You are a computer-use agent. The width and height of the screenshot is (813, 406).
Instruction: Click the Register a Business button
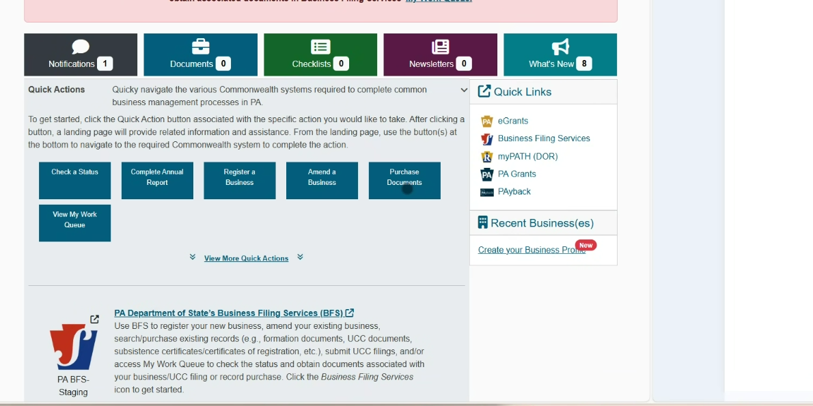pos(239,180)
